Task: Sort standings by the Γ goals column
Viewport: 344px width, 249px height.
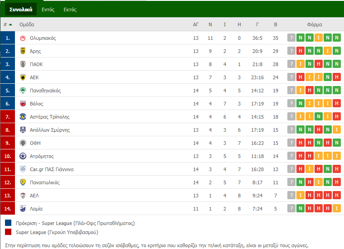Action: (257, 24)
